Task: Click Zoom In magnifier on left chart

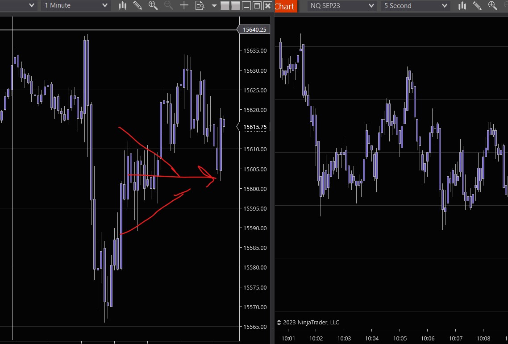Action: 153,5
